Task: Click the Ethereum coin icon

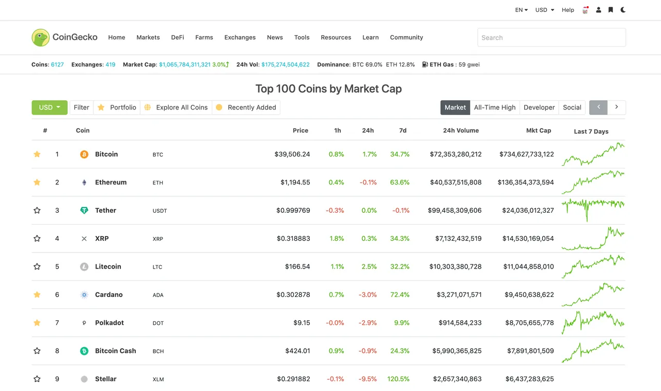Action: 84,182
